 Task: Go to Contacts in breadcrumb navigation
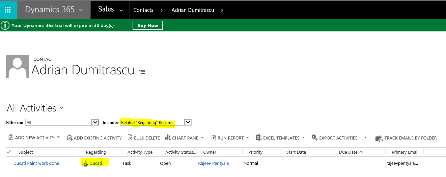click(143, 10)
